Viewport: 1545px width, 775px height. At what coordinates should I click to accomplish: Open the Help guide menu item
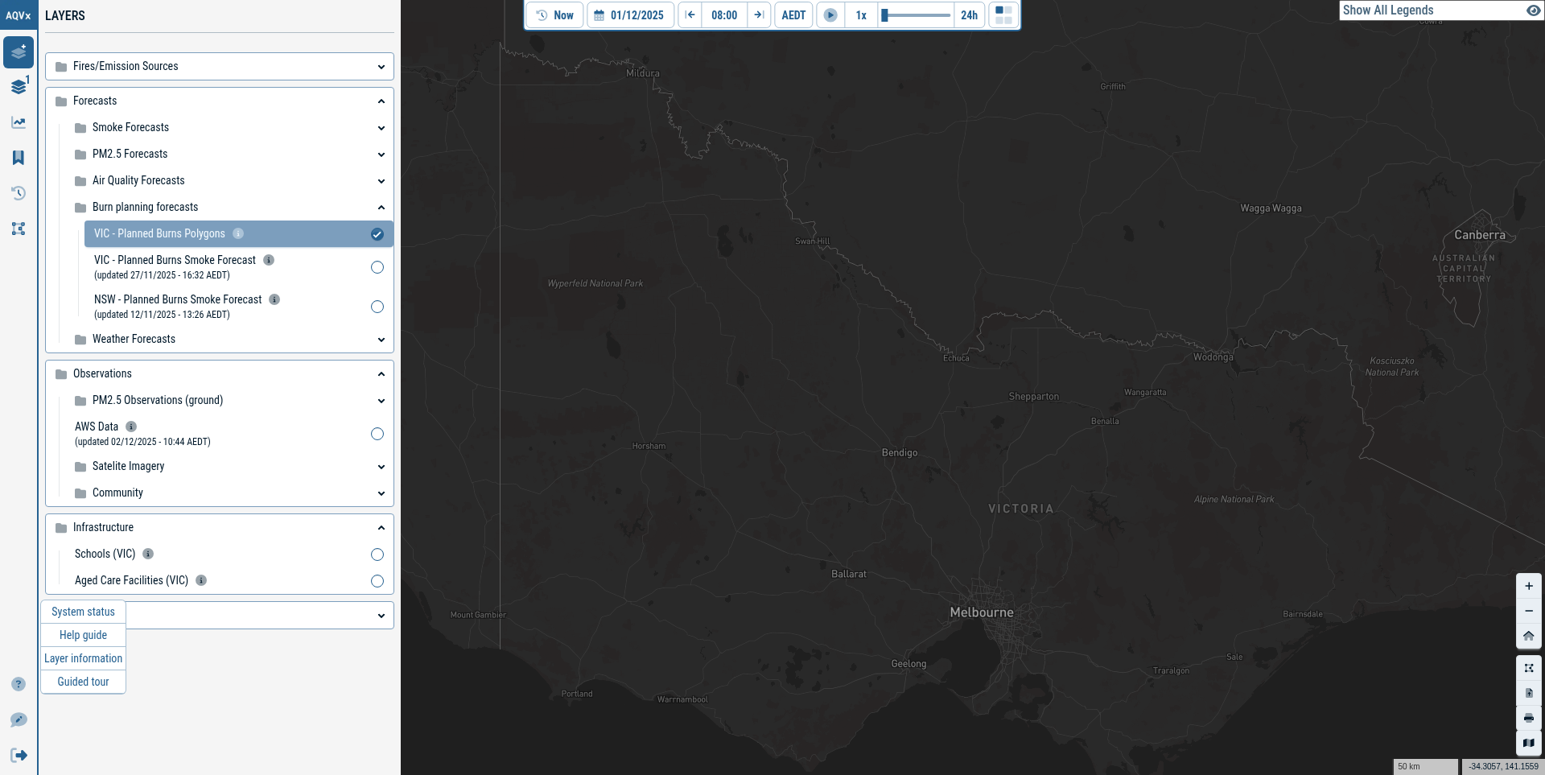tap(83, 635)
